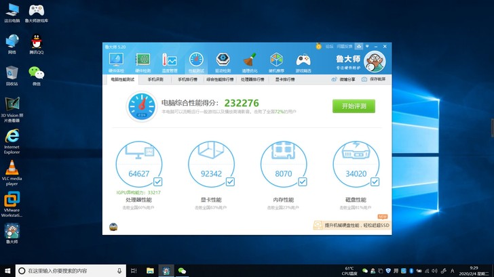This screenshot has height=277, width=494.
Task: Click the Task View taskbar button
Action: click(134, 271)
